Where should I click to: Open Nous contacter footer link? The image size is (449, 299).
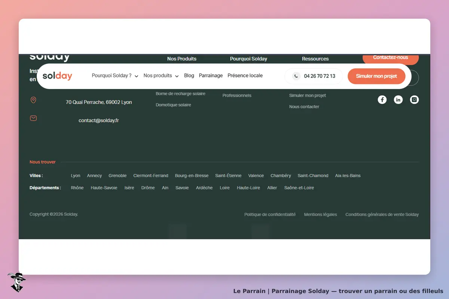point(304,107)
